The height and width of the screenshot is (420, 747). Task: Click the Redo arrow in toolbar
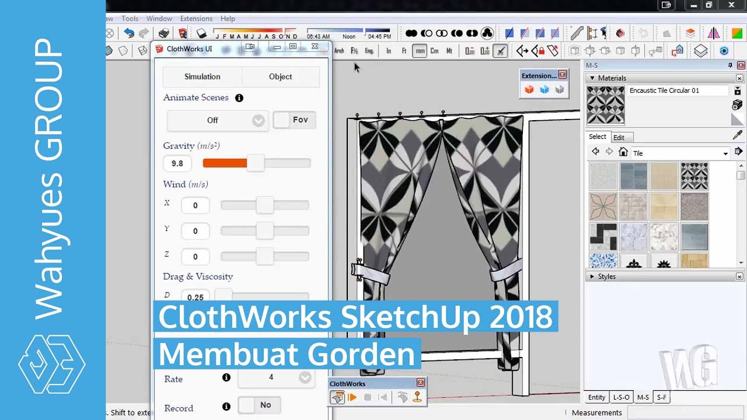click(x=144, y=34)
